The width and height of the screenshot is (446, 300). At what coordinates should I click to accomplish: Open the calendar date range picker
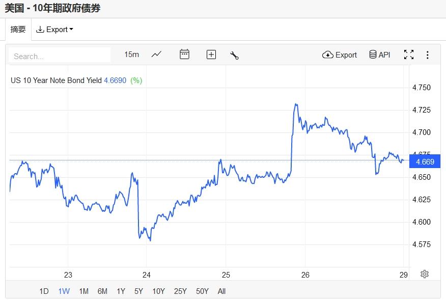(x=184, y=54)
